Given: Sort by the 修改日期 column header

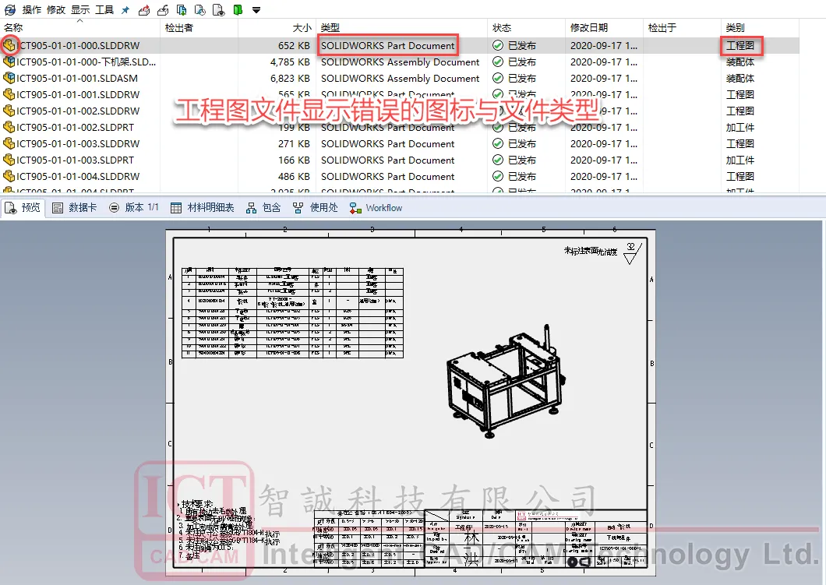Looking at the screenshot, I should pos(589,28).
